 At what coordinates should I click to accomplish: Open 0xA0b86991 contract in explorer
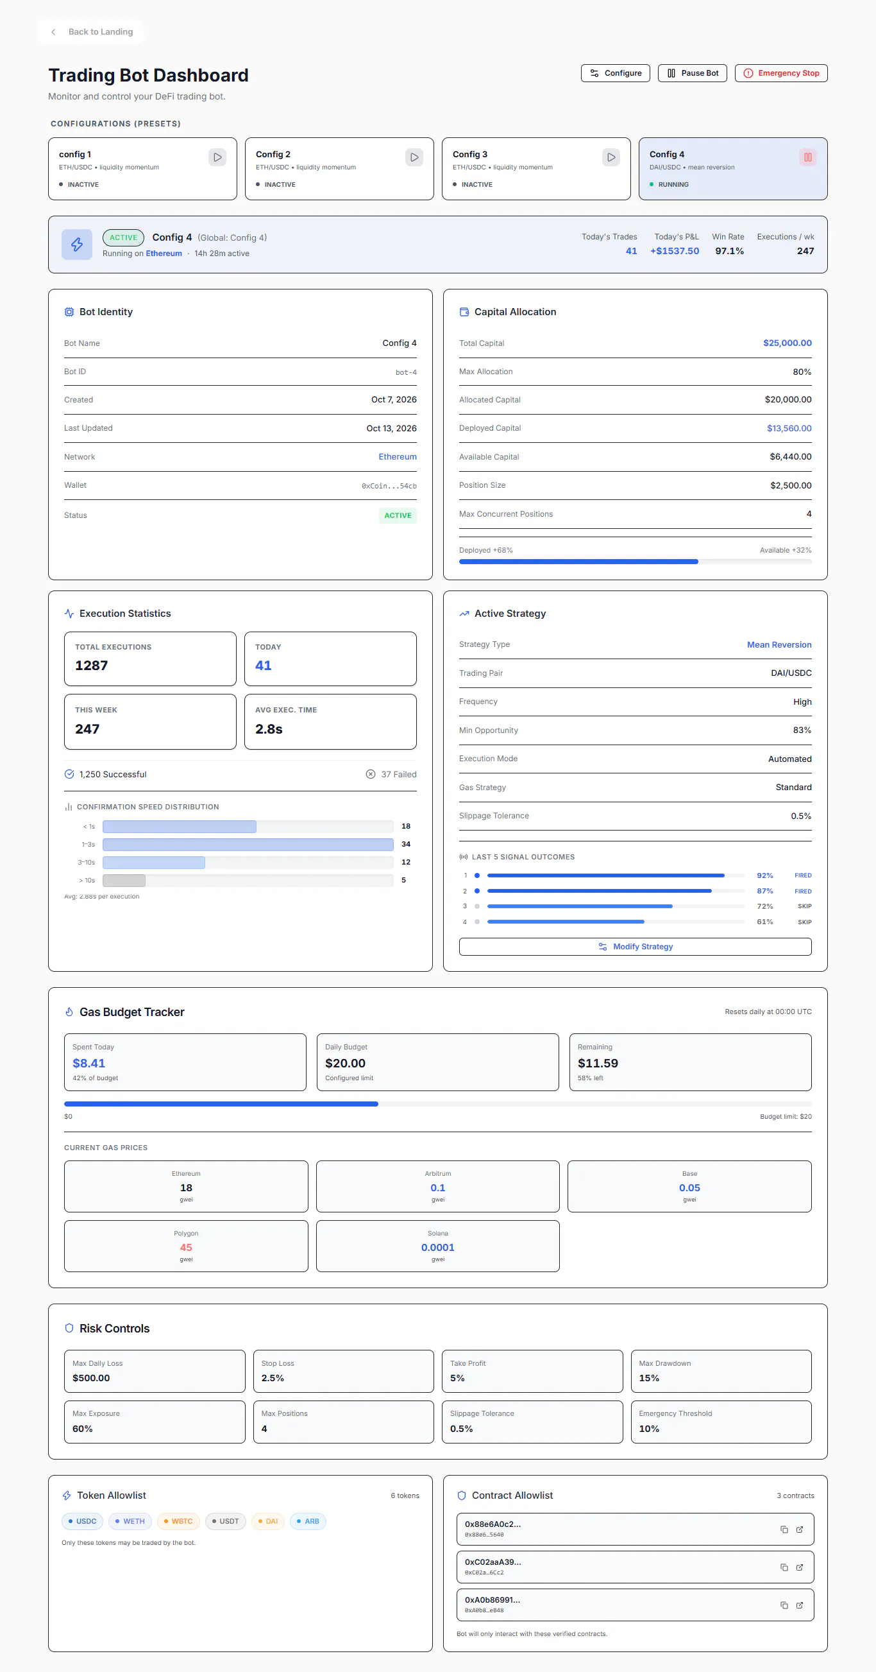point(800,1605)
